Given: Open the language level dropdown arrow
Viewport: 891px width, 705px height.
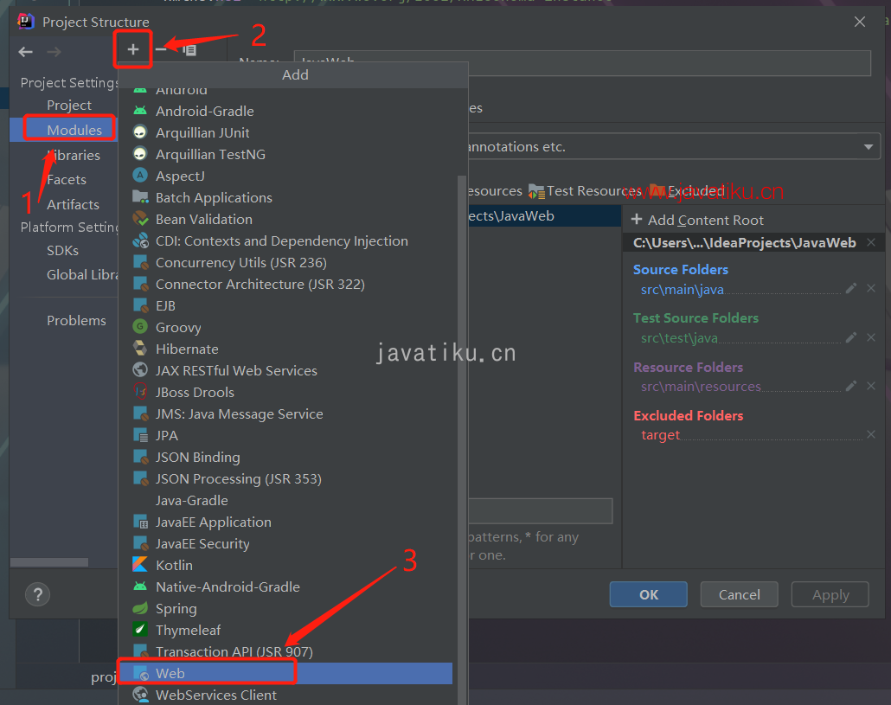Looking at the screenshot, I should point(869,146).
